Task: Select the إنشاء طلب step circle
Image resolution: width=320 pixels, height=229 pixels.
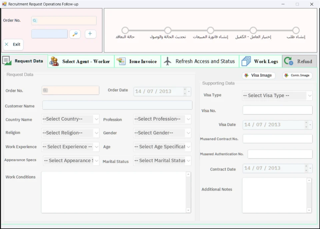Action: click(x=296, y=30)
